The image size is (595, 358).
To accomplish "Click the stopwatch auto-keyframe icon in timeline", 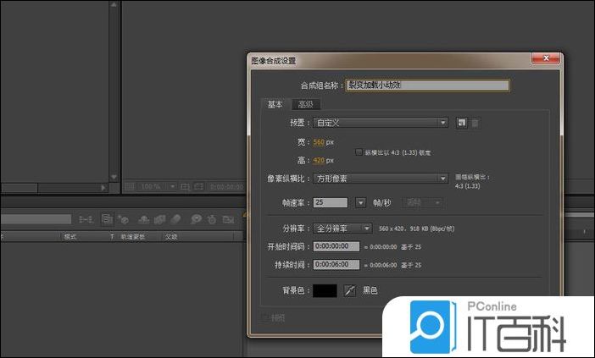I will tap(212, 219).
